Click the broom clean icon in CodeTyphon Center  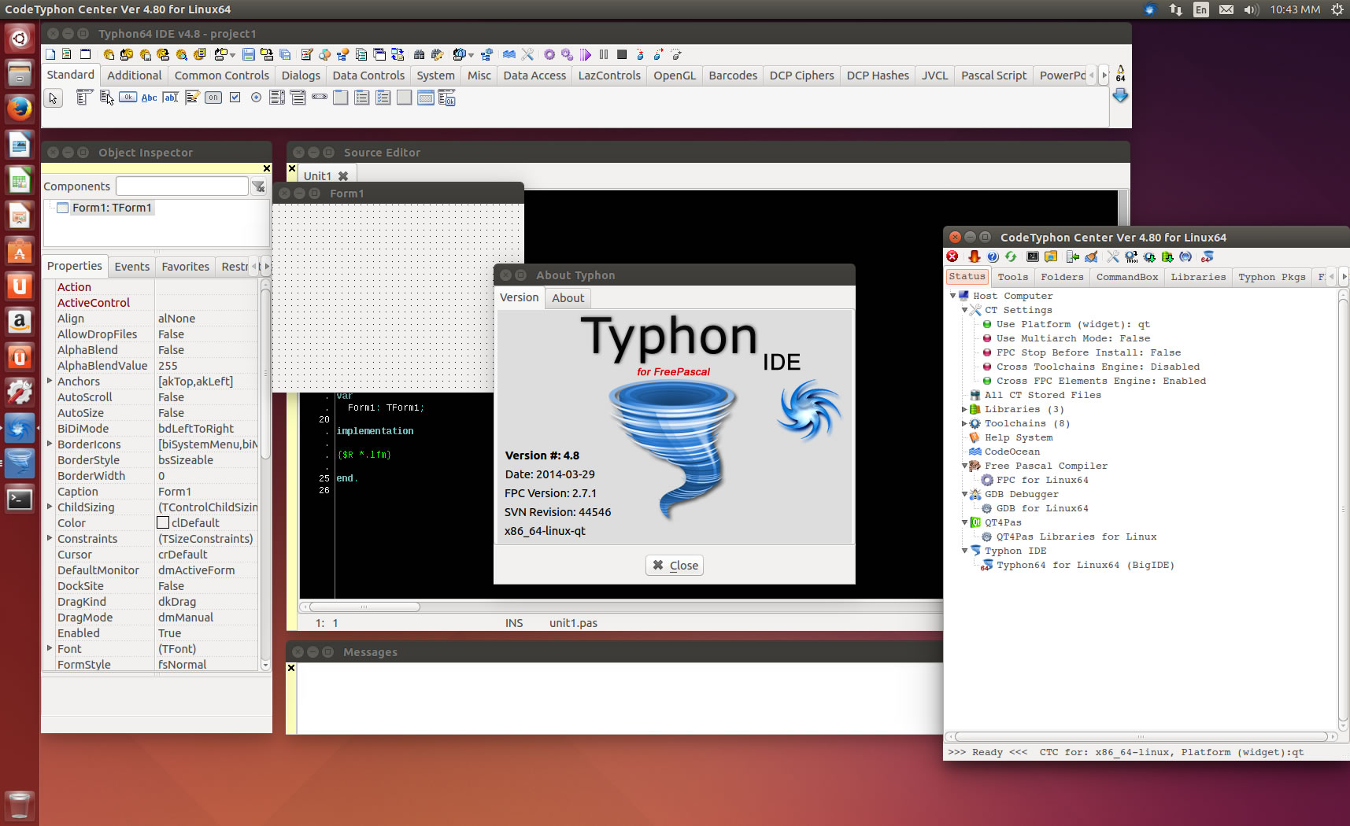[1091, 256]
